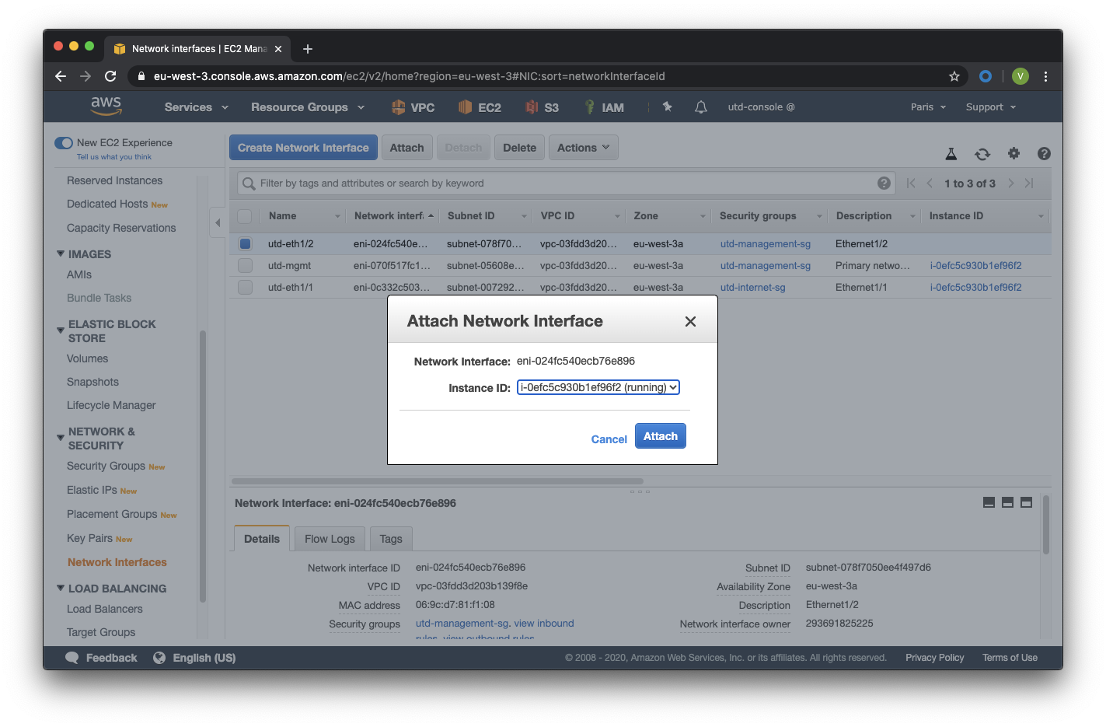Open the IAM service shortcut
Viewport: 1106px width, 727px height.
604,107
